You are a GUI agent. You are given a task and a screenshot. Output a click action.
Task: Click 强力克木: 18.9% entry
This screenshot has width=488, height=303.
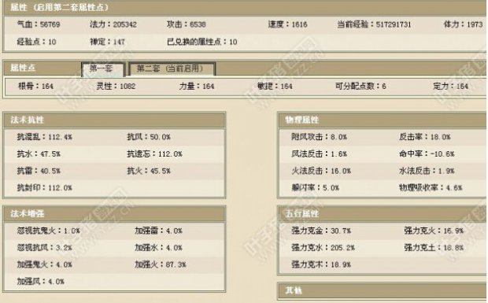pyautogui.click(x=321, y=264)
